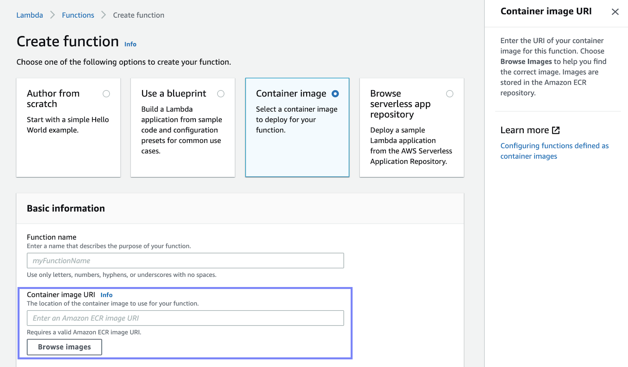The width and height of the screenshot is (628, 367).
Task: Click the Learn more heading text
Action: [524, 130]
